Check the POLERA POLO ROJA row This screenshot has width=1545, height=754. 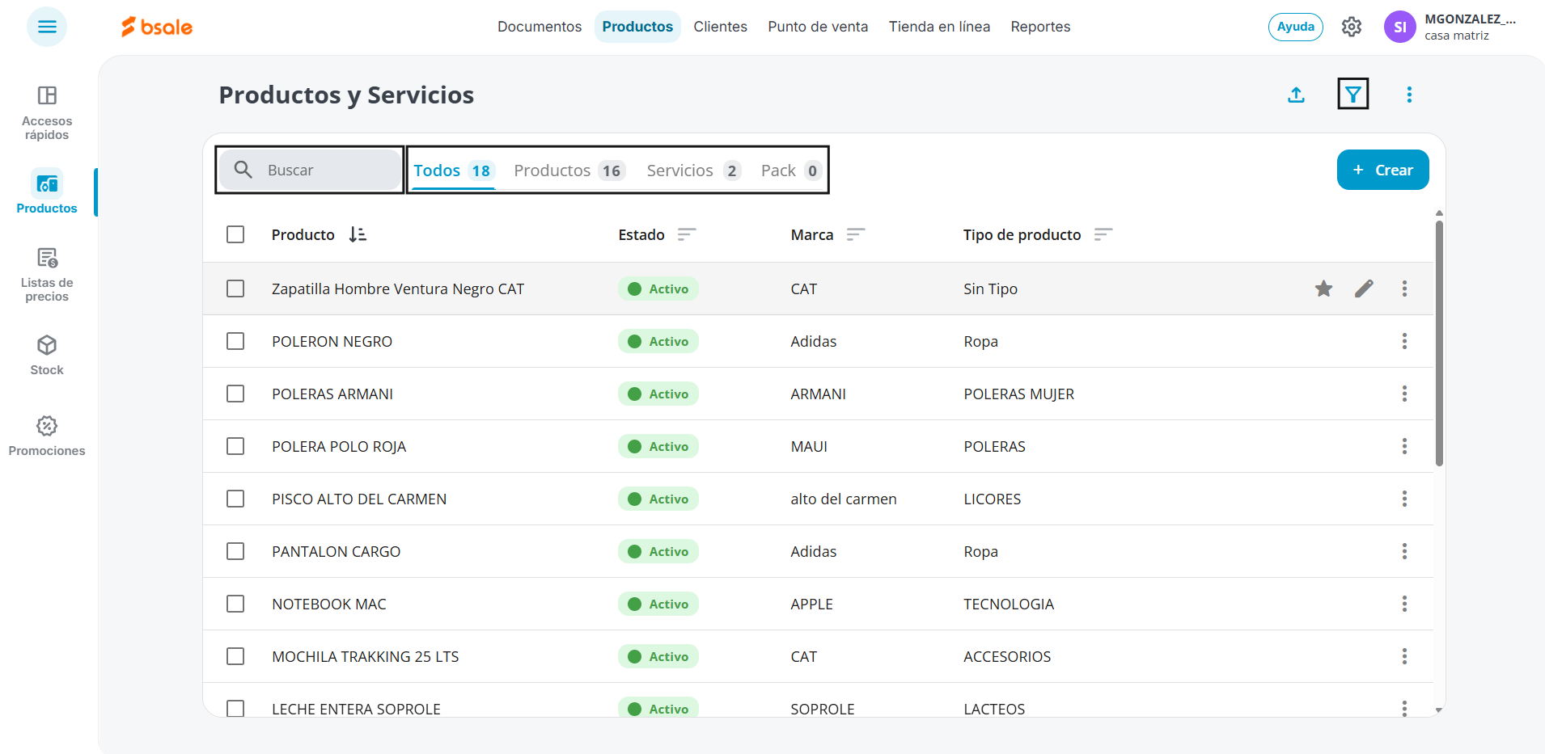235,446
